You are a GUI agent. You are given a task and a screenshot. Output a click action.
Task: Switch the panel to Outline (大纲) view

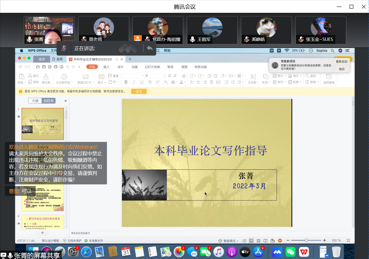35,101
